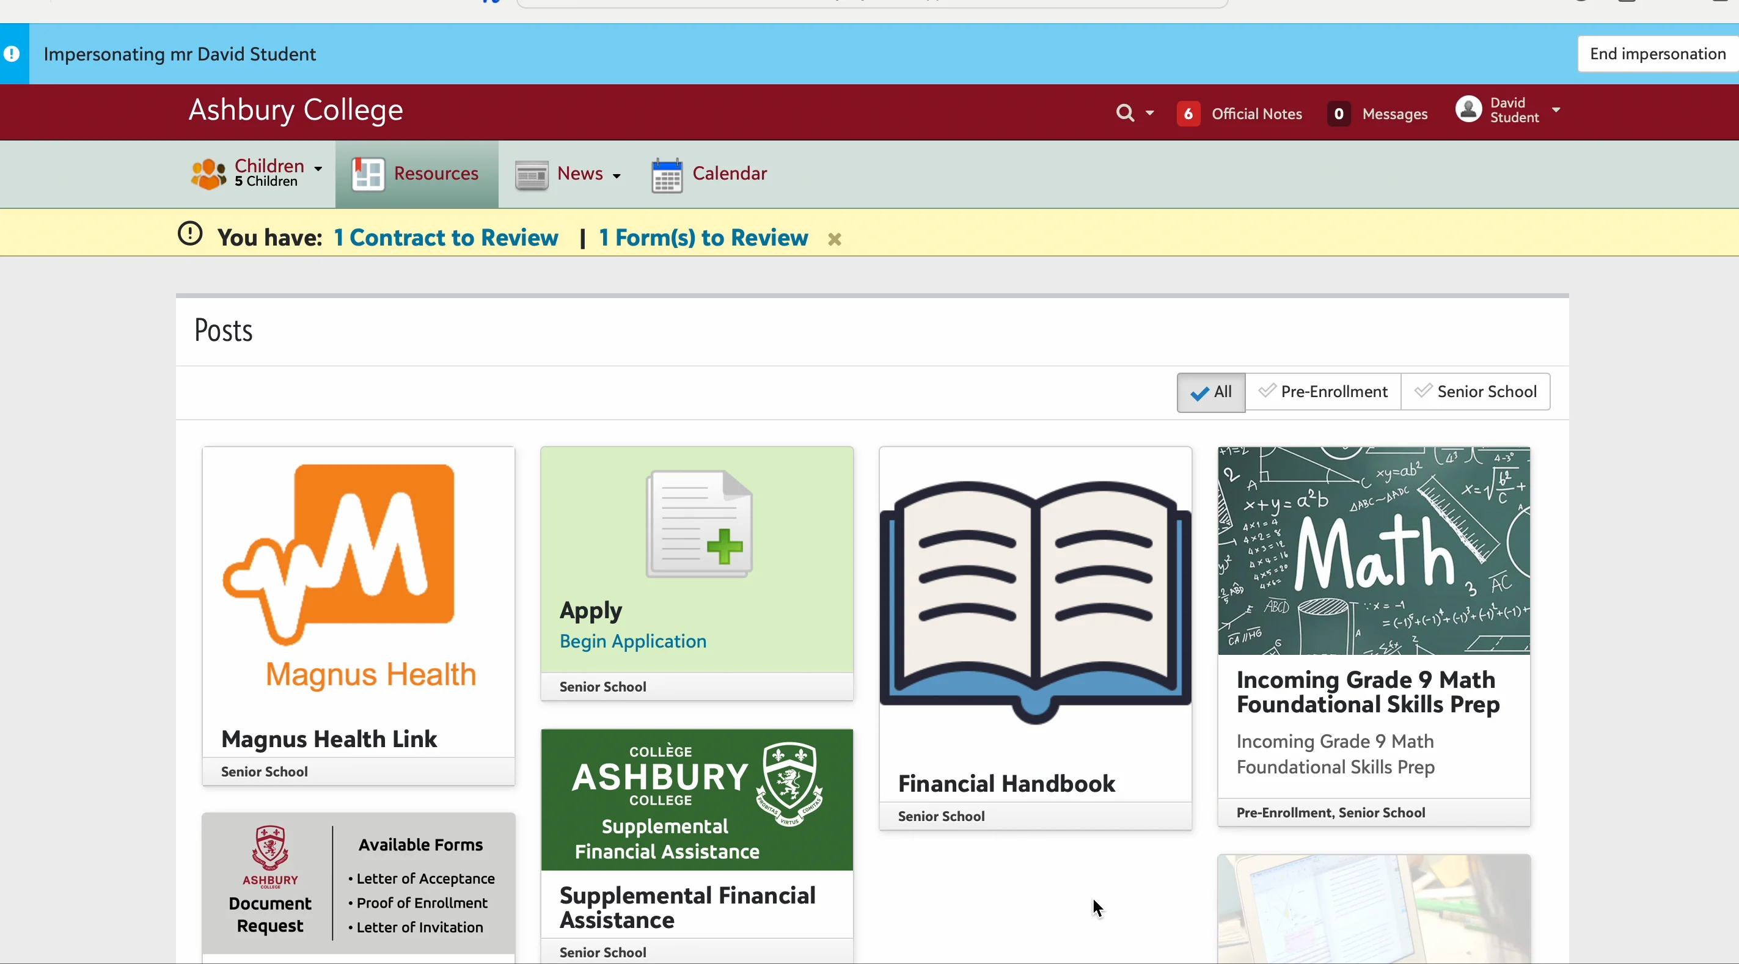Open the Begin Application link

click(x=632, y=641)
